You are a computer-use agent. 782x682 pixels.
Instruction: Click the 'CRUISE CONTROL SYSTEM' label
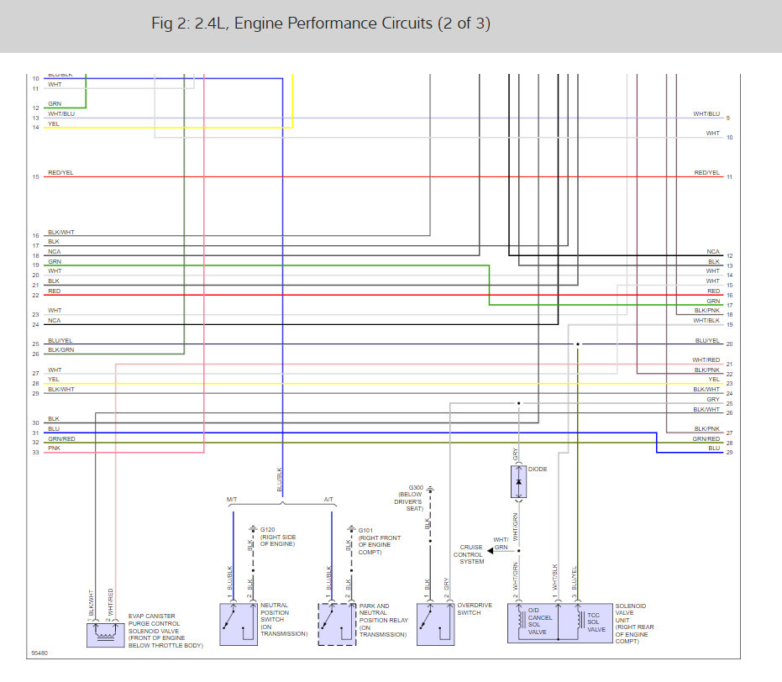click(469, 554)
